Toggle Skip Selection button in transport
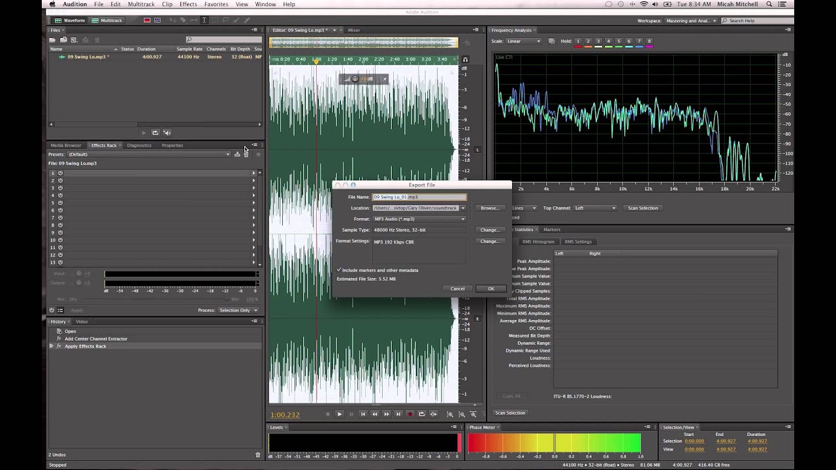This screenshot has width=836, height=470. point(434,414)
